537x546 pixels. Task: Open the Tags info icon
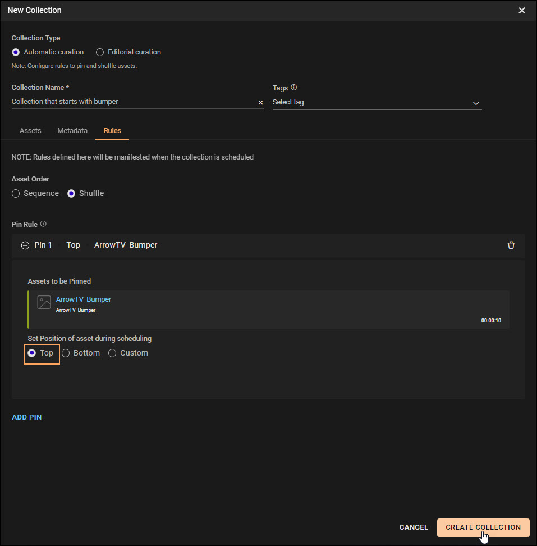pyautogui.click(x=294, y=88)
